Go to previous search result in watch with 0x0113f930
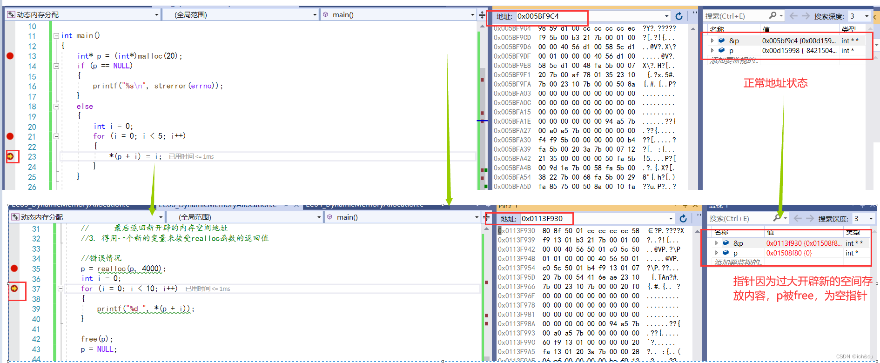Screen dimensions: 880x363 point(798,218)
